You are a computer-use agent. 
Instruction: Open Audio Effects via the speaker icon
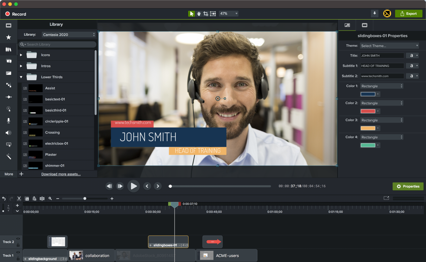coord(9,133)
